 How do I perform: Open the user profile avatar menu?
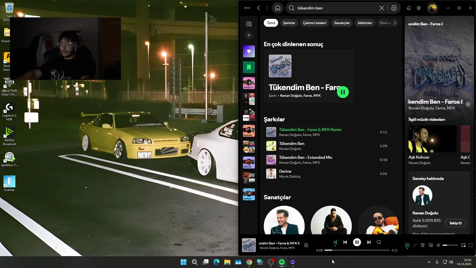tap(432, 8)
